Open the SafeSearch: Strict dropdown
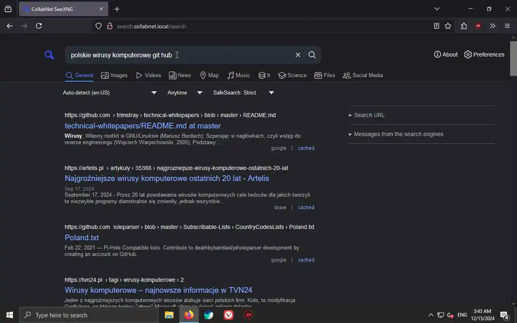 coord(244,93)
